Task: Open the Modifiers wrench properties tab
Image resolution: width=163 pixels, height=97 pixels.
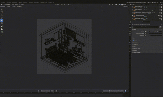Action: tap(130, 41)
